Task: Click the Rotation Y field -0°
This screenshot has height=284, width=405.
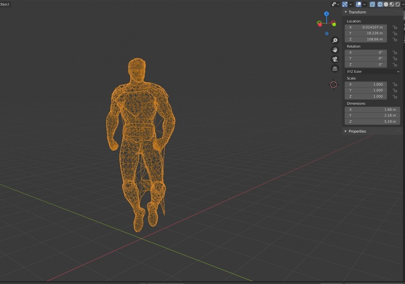Action: coord(366,58)
